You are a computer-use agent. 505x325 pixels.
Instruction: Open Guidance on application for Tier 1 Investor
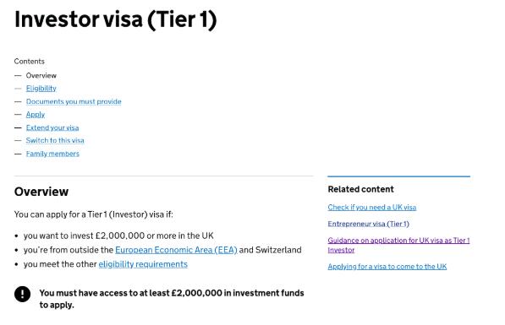(398, 245)
